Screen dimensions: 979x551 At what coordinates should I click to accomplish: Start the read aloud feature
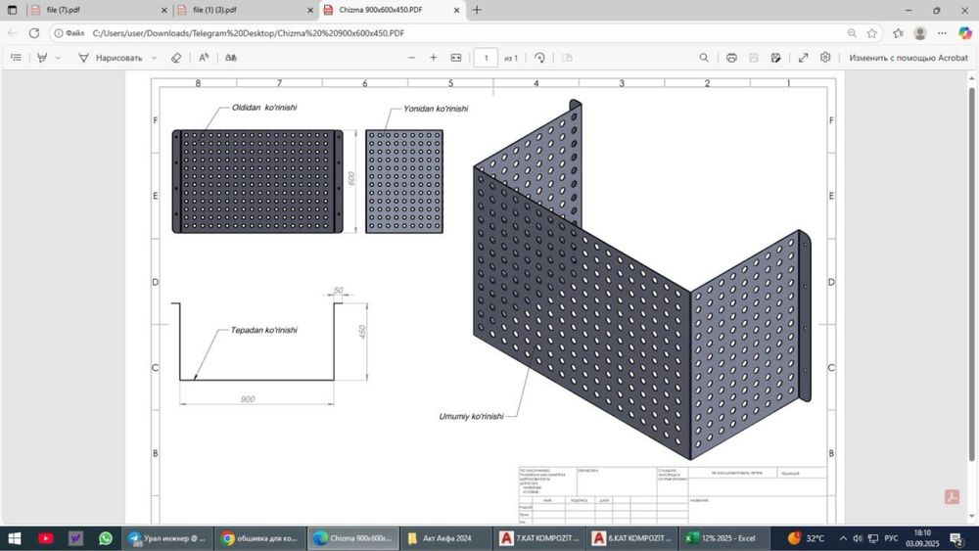point(204,58)
